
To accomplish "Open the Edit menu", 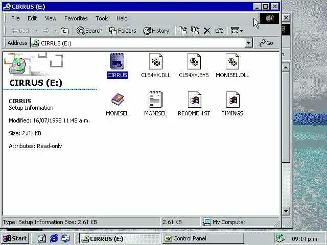I will point(32,18).
